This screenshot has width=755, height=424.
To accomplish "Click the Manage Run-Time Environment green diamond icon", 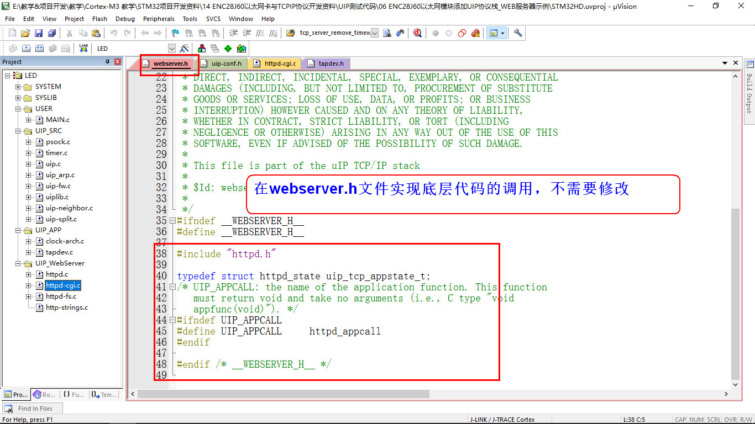I will tap(228, 49).
